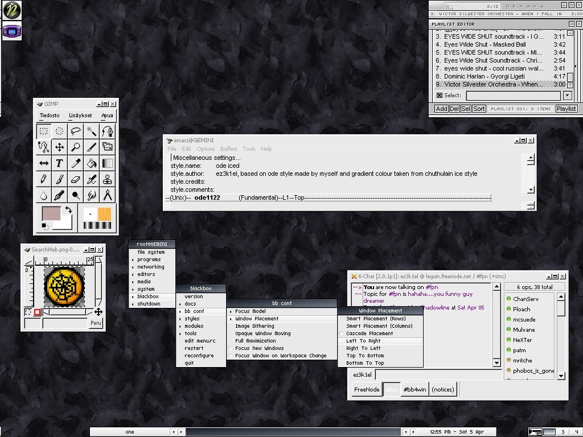The image size is (583, 437).
Task: Open the foreground color swatch
Action: tap(51, 214)
